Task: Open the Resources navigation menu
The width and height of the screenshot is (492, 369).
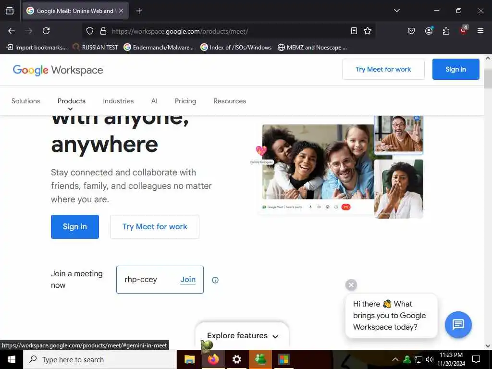Action: point(230,101)
